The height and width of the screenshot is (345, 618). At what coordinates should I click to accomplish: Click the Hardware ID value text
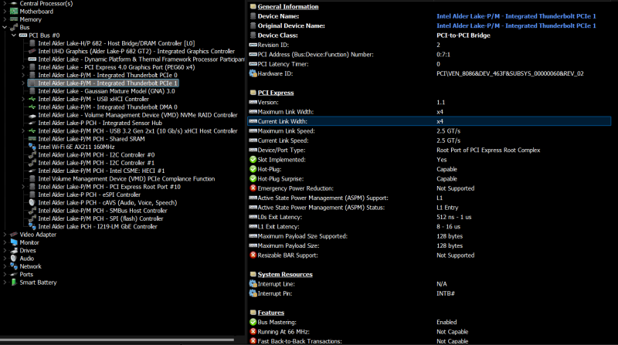click(x=510, y=73)
